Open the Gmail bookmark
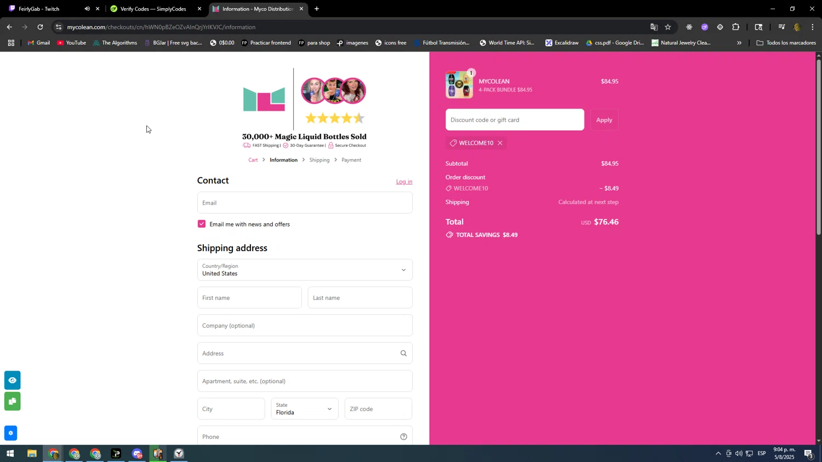Image resolution: width=822 pixels, height=462 pixels. coord(38,43)
